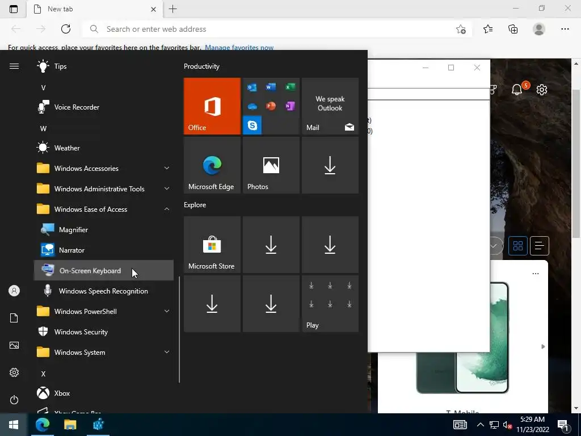The image size is (581, 436).
Task: Click the Power button in Start
Action: pyautogui.click(x=14, y=400)
